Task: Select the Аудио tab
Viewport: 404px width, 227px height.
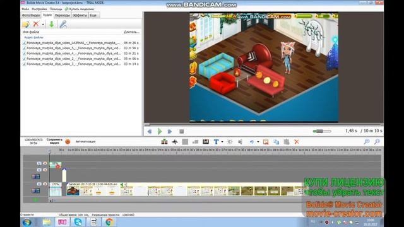Action: point(47,15)
